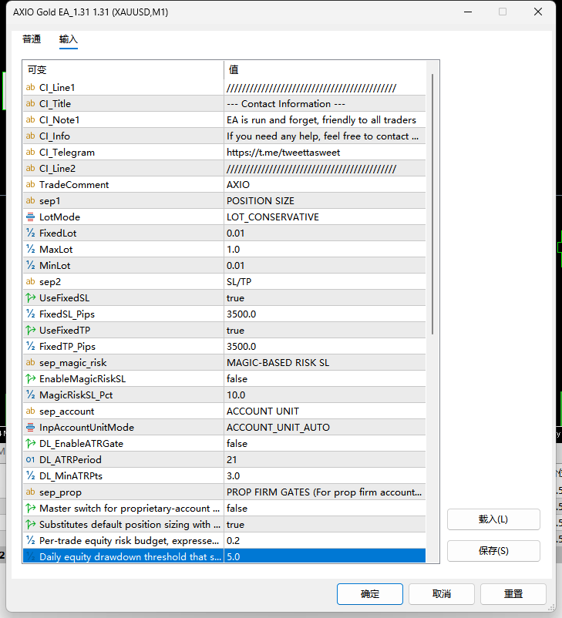Reset inputs with the 重置 button

click(513, 593)
